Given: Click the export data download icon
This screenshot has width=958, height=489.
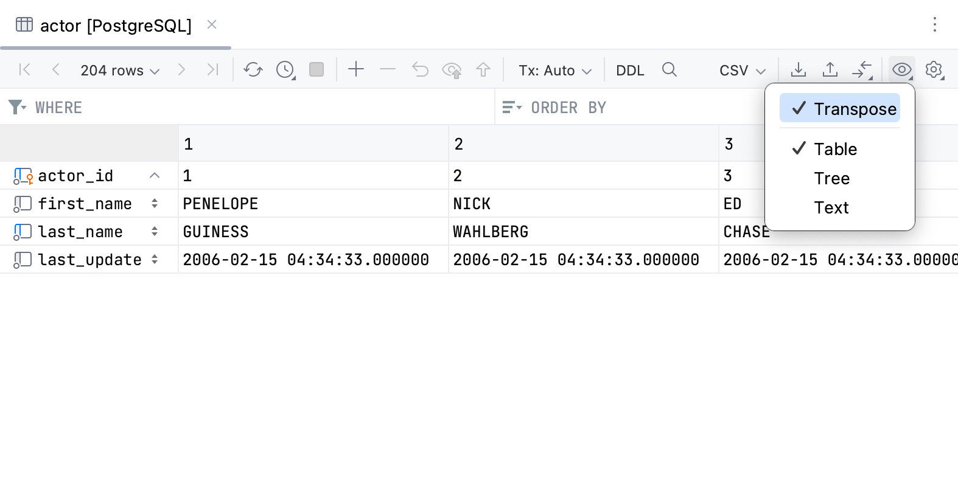Looking at the screenshot, I should coord(798,70).
